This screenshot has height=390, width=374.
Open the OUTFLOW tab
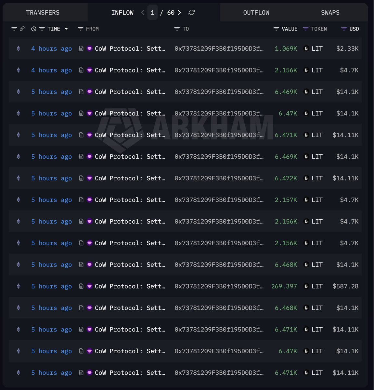256,13
